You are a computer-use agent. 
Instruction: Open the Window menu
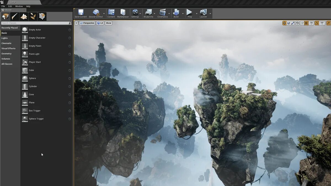pyautogui.click(x=19, y=6)
